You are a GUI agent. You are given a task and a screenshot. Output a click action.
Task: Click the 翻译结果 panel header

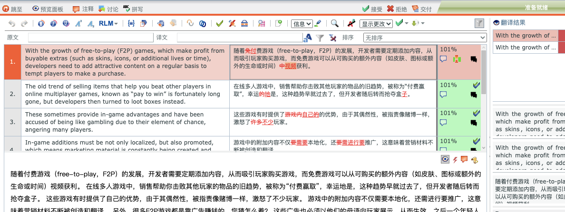coord(509,22)
